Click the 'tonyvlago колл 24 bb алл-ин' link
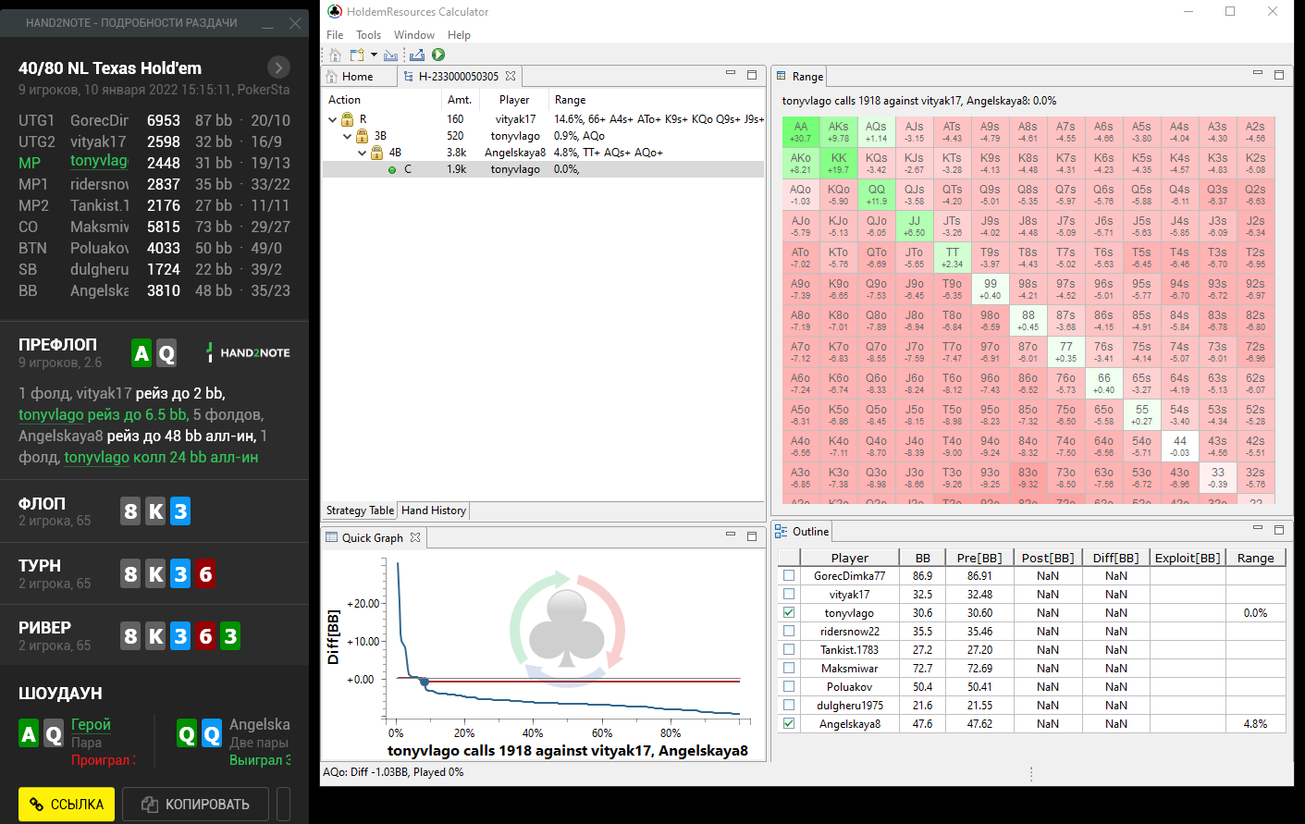This screenshot has width=1305, height=824. [x=161, y=458]
